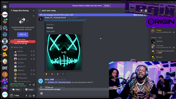
Task: Select user Markuz777 in voice list
Action: pyautogui.click(x=21, y=67)
